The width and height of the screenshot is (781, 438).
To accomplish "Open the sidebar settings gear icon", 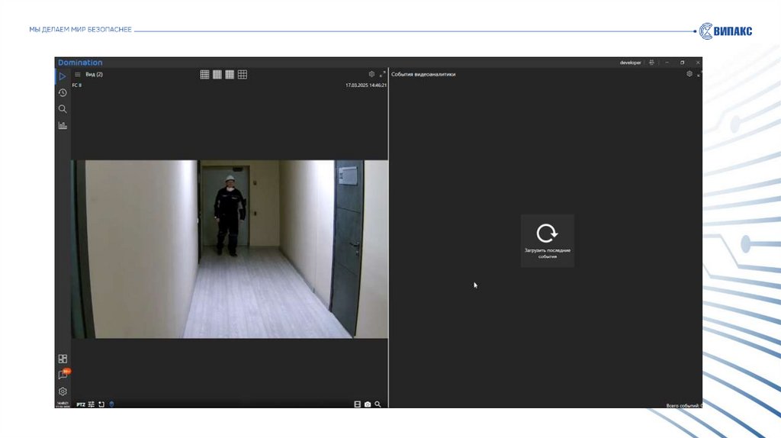I will (63, 391).
